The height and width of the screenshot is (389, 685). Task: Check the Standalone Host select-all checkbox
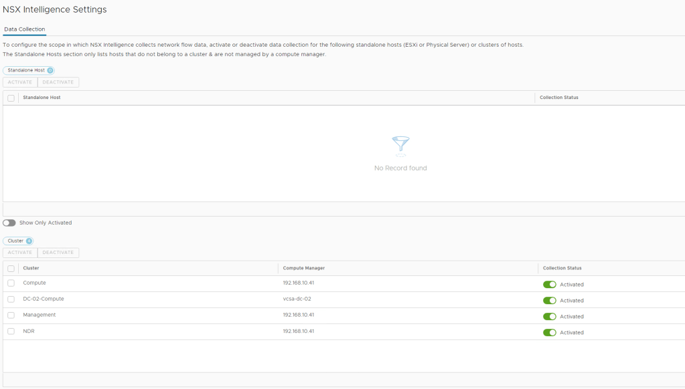[x=11, y=98]
